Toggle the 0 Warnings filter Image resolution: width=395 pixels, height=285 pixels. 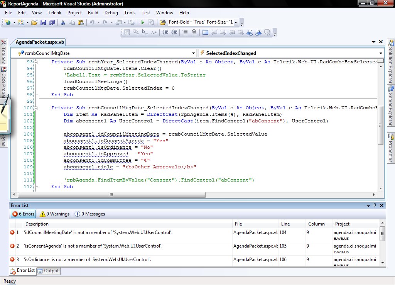coord(55,214)
